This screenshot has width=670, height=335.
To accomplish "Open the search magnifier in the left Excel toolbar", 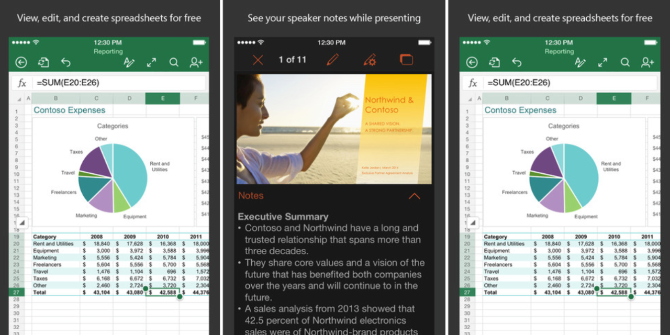I will click(x=174, y=63).
